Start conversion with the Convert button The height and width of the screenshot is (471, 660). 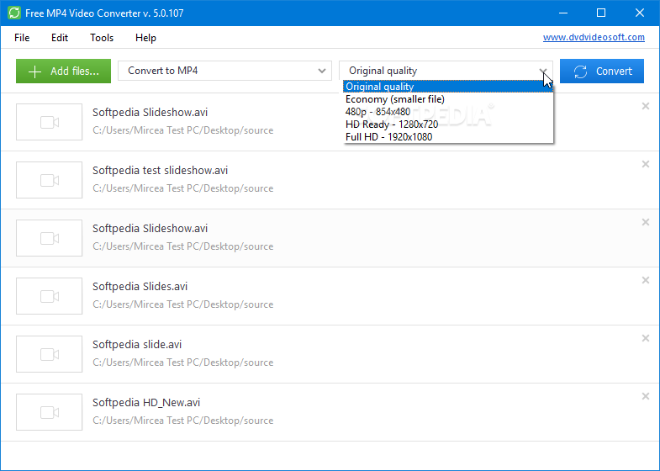pyautogui.click(x=602, y=71)
